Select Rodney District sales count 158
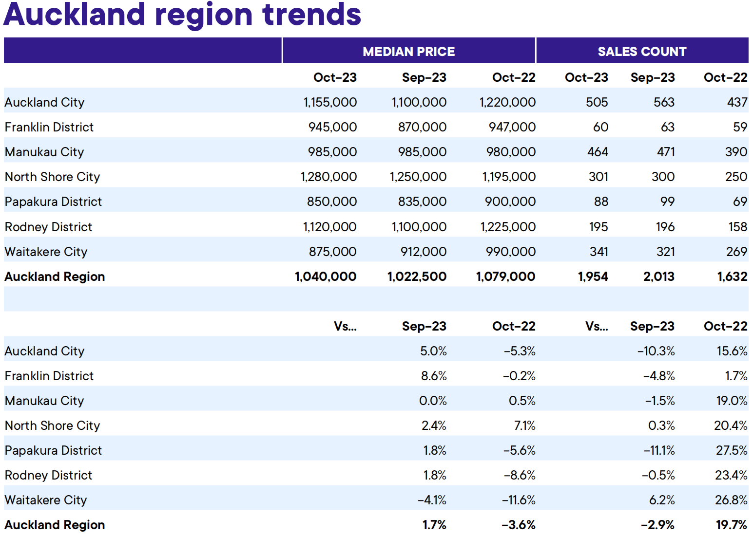This screenshot has height=536, width=753. tap(737, 227)
